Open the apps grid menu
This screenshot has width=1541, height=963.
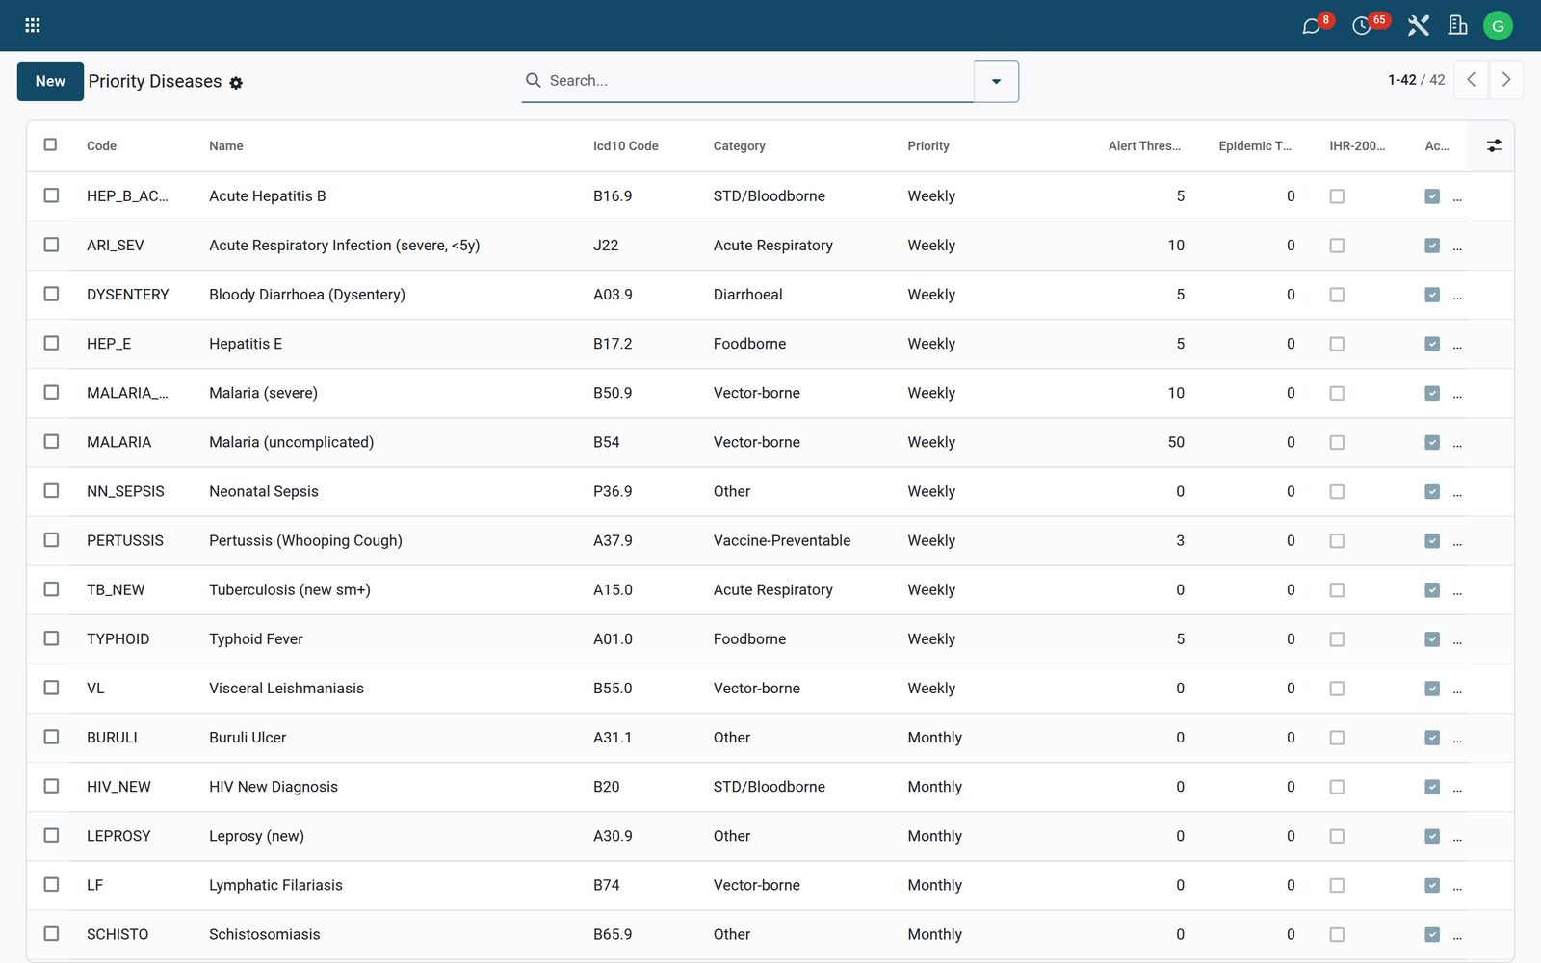[33, 25]
